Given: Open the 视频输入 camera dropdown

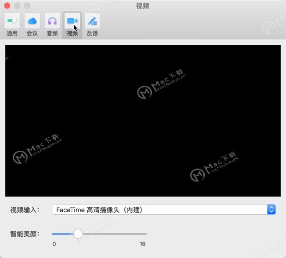Looking at the screenshot, I should pyautogui.click(x=164, y=210).
